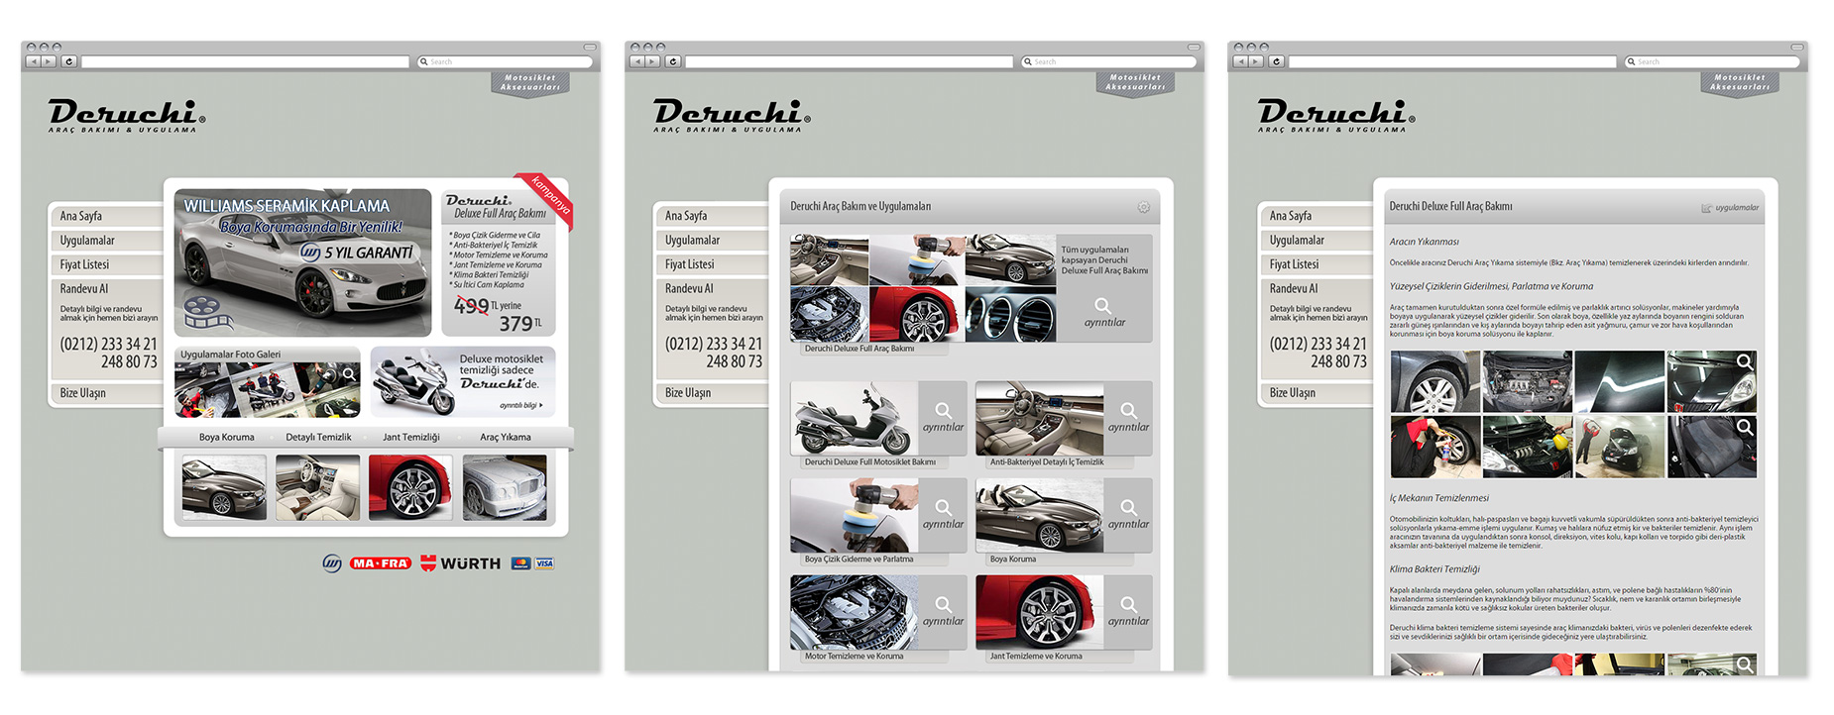Image resolution: width=1834 pixels, height=715 pixels.
Task: Click the ayrıntılar magnifier for Deruchi Deluxe Full Motosiklet Bakımı
Action: pyautogui.click(x=943, y=410)
